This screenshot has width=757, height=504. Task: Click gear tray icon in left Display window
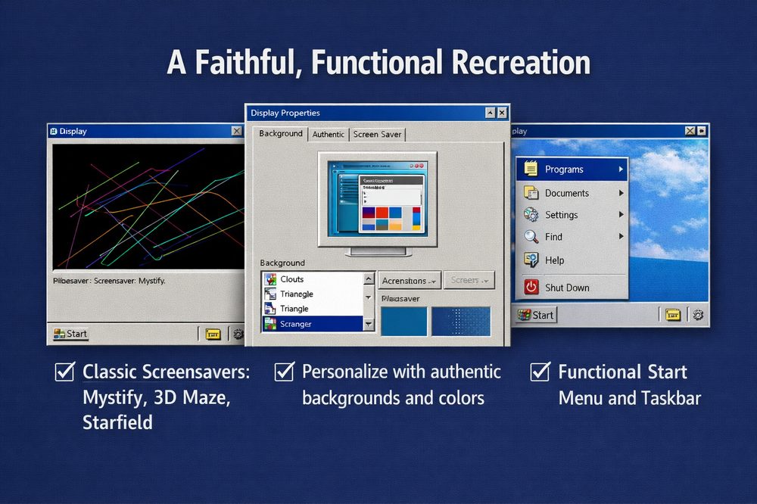238,334
